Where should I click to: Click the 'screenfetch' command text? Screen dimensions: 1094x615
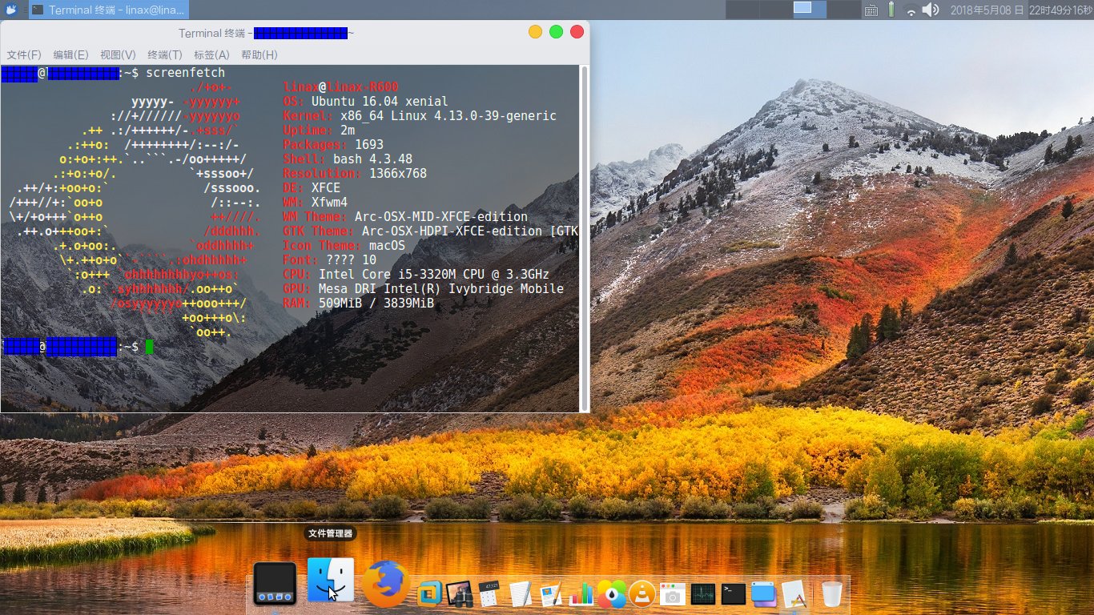185,73
